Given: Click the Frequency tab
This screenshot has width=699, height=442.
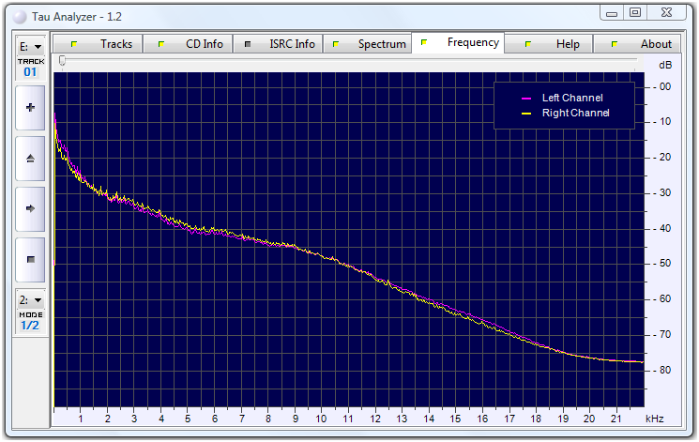Looking at the screenshot, I should 460,43.
